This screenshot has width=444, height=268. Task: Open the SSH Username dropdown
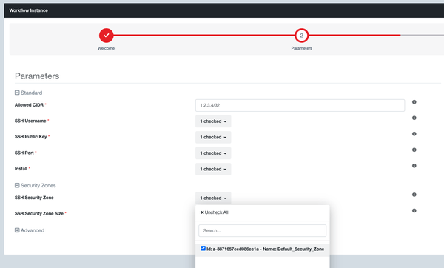(x=213, y=121)
